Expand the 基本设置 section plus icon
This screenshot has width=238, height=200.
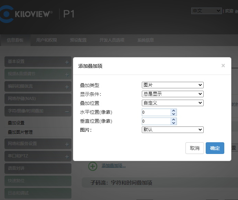coord(67,62)
